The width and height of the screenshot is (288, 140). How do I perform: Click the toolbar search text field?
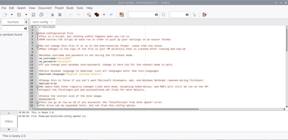[x=141, y=15]
